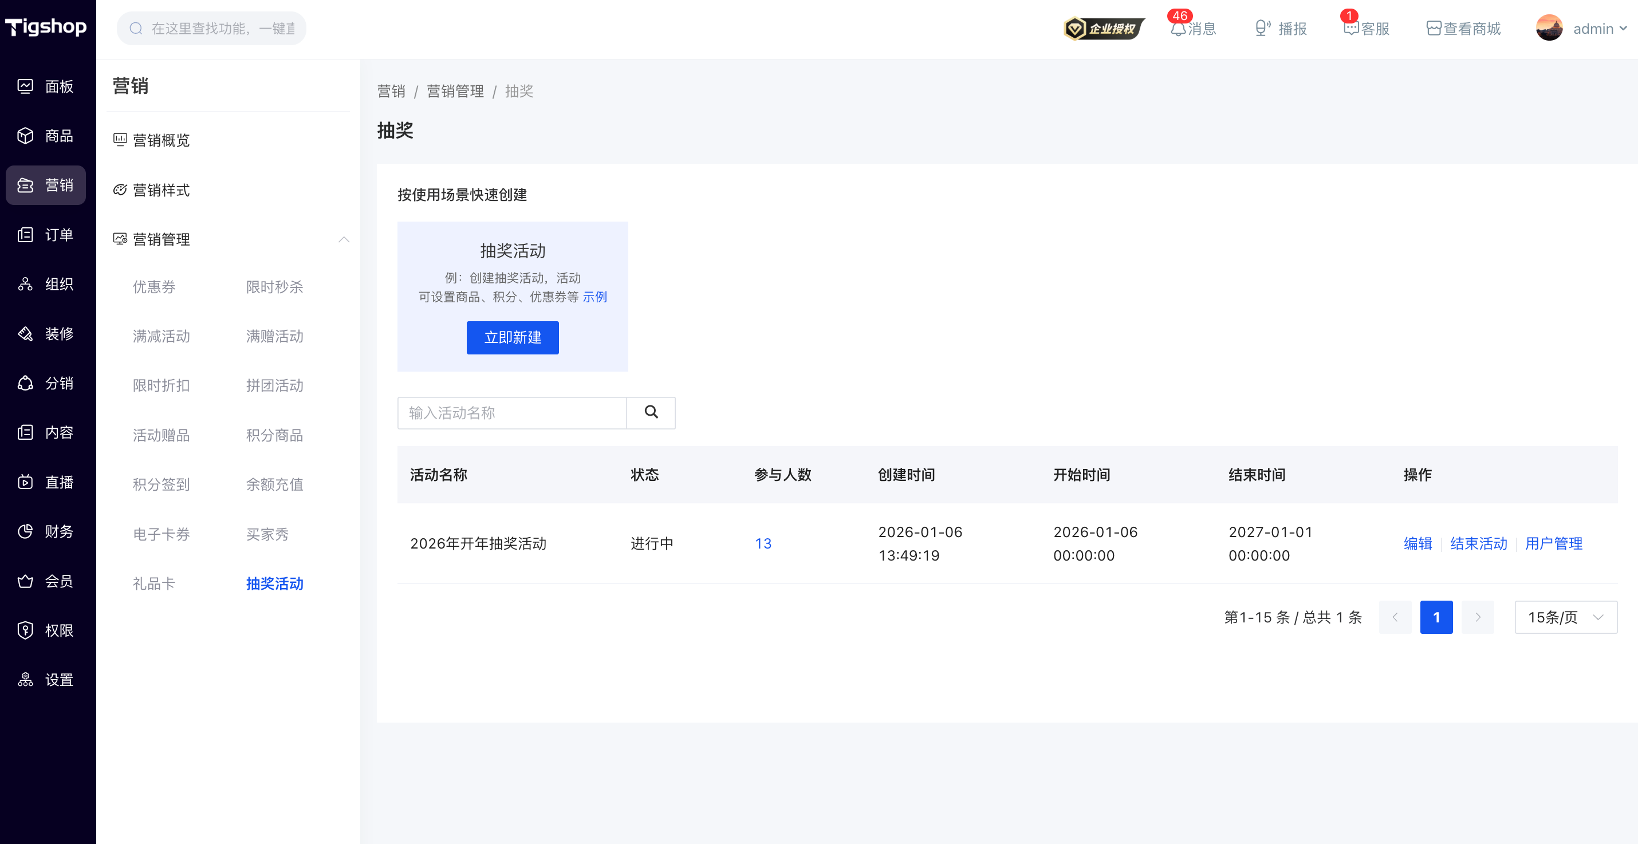Click the 2026年开年抽奖活动 name cell
This screenshot has height=844, width=1638.
pyautogui.click(x=478, y=543)
